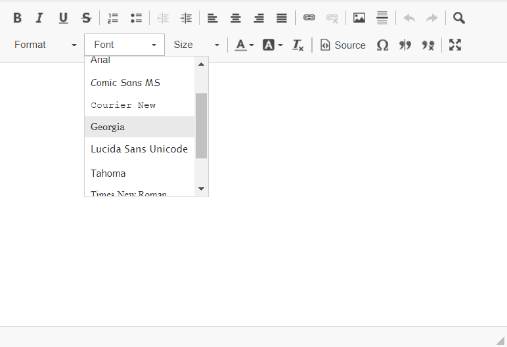
Task: Open the text color picker
Action: click(x=244, y=45)
